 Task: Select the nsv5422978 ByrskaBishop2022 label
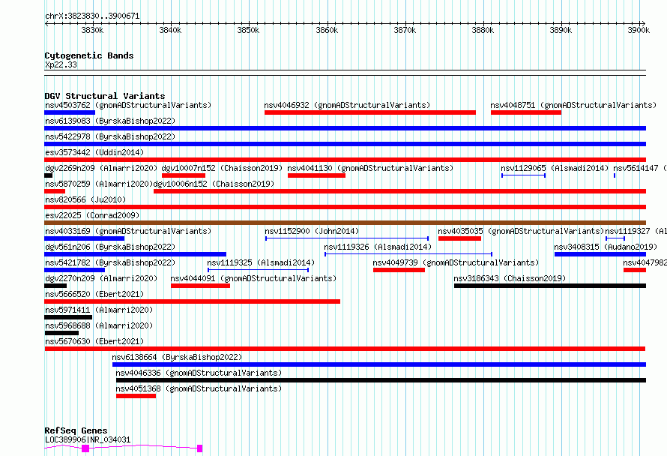110,136
